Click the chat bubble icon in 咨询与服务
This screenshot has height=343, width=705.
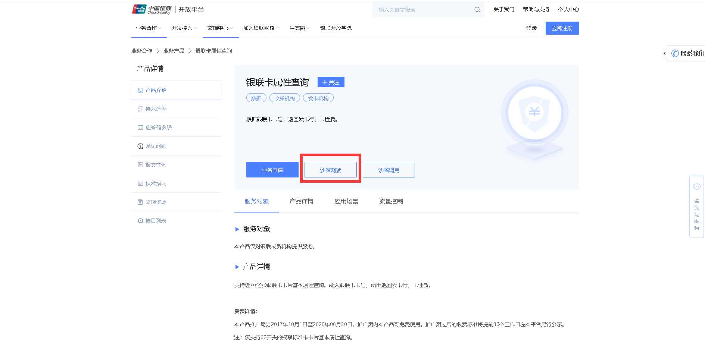[696, 187]
